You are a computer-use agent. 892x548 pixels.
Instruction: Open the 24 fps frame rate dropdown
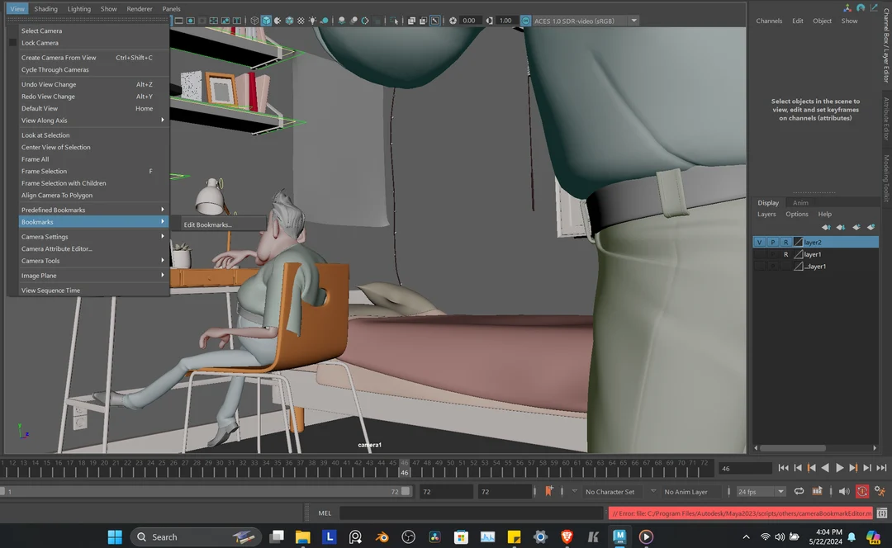tap(761, 491)
